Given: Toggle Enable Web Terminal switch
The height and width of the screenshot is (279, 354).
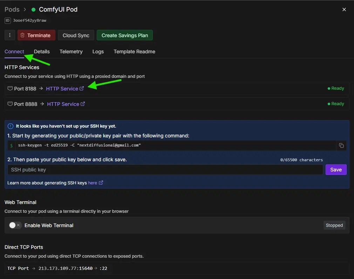Looking at the screenshot, I should 15,225.
